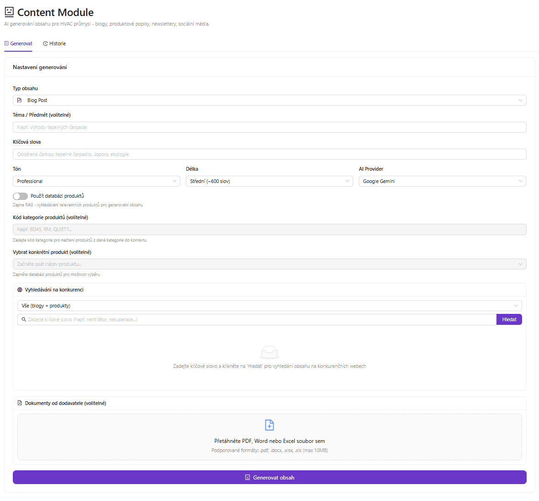Click the clock icon on Historie tab
Viewport: 539px width, 501px height.
45,44
